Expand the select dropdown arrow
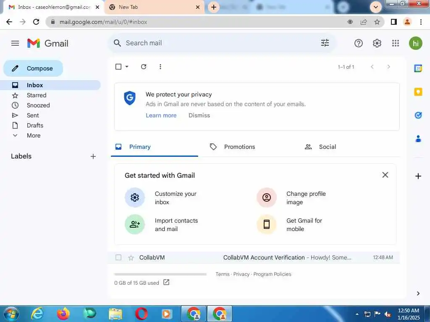 pyautogui.click(x=127, y=67)
